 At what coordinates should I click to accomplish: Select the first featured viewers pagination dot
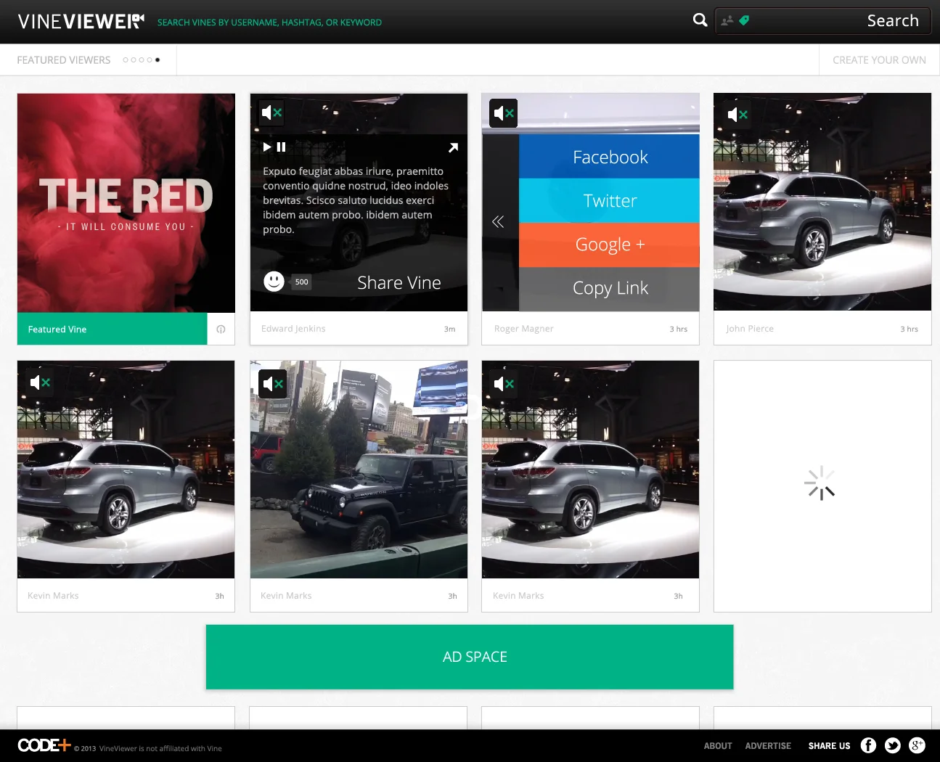click(x=126, y=60)
